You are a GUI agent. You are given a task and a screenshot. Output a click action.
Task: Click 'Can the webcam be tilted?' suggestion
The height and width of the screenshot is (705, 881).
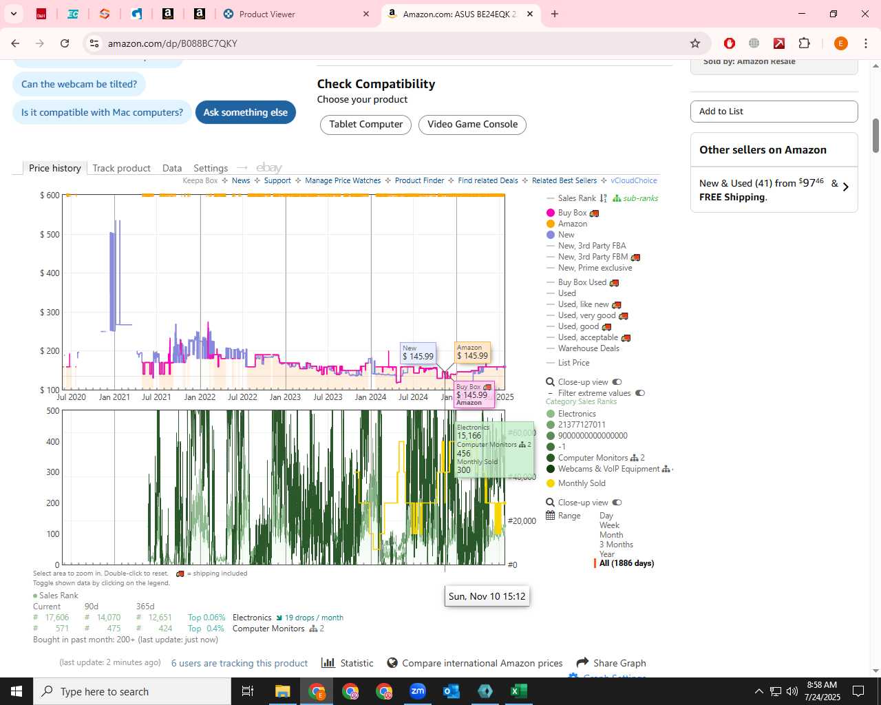point(79,84)
